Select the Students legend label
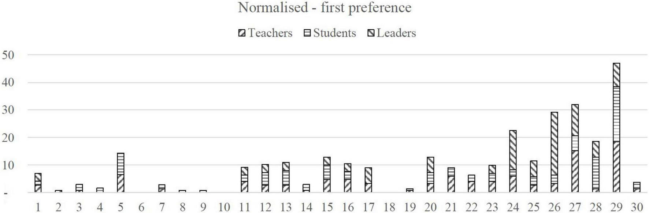The height and width of the screenshot is (213, 649). coord(334,33)
